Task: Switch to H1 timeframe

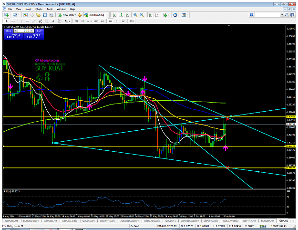Action: click(x=103, y=21)
